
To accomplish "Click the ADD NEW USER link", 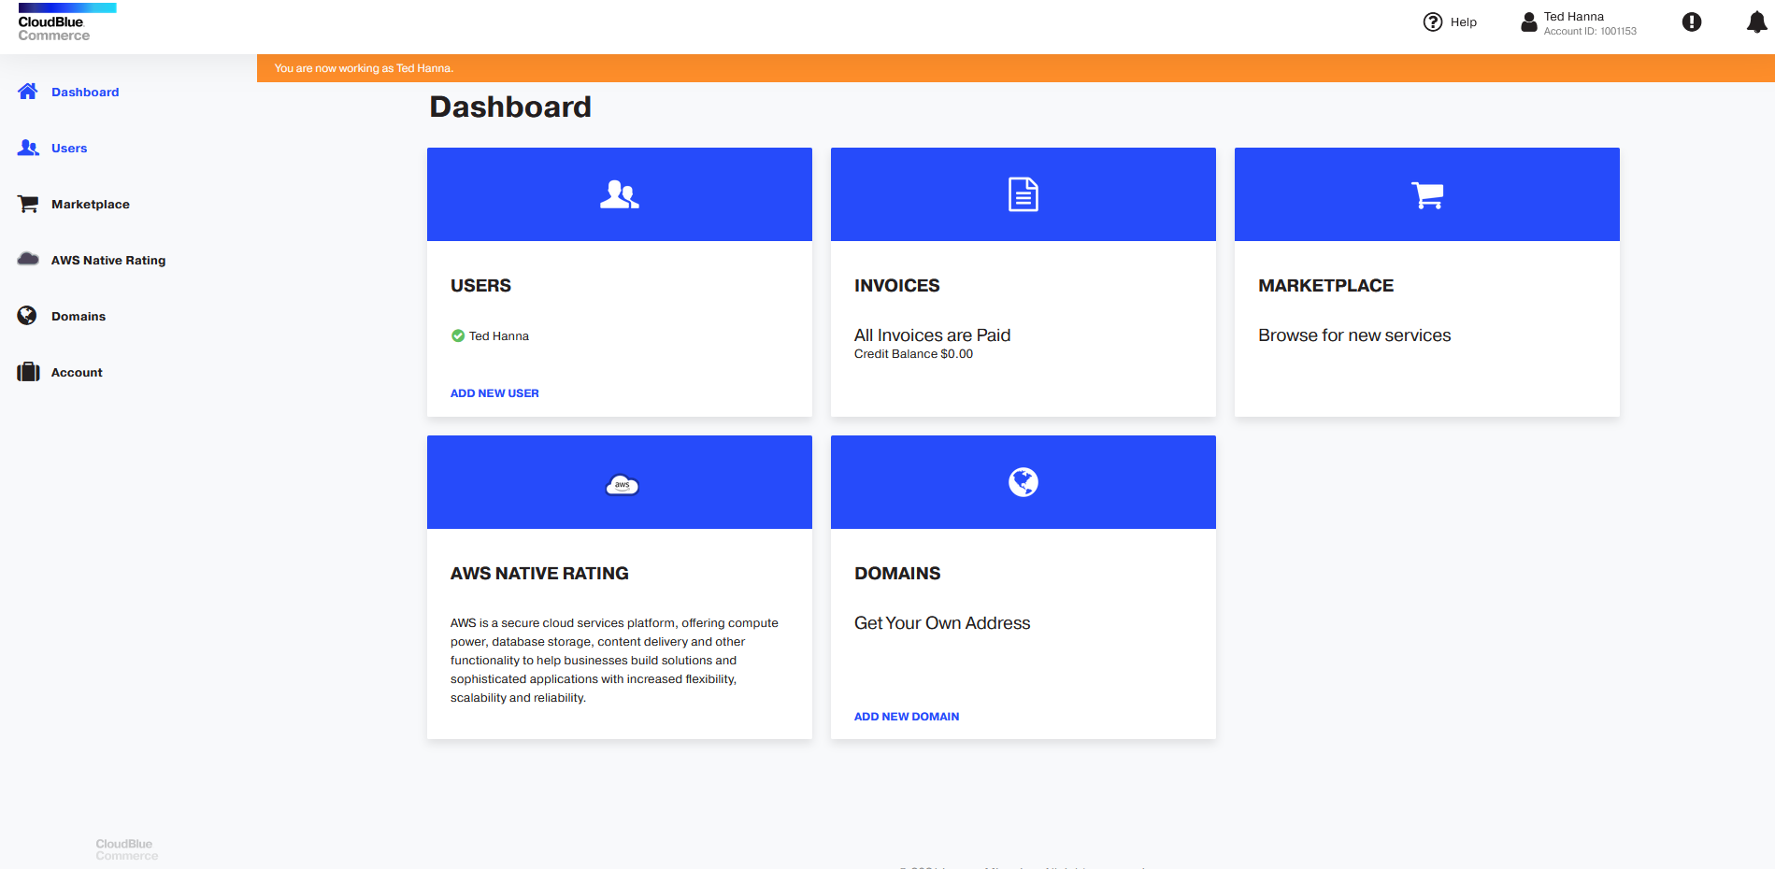I will 494,393.
